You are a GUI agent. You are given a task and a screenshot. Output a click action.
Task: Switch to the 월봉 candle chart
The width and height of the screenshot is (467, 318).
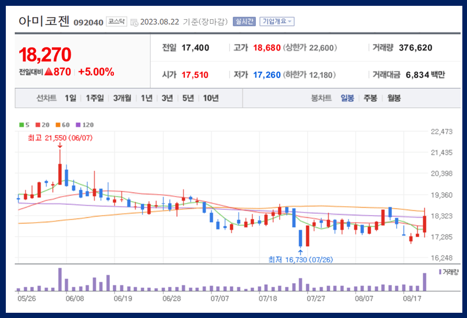pyautogui.click(x=394, y=98)
